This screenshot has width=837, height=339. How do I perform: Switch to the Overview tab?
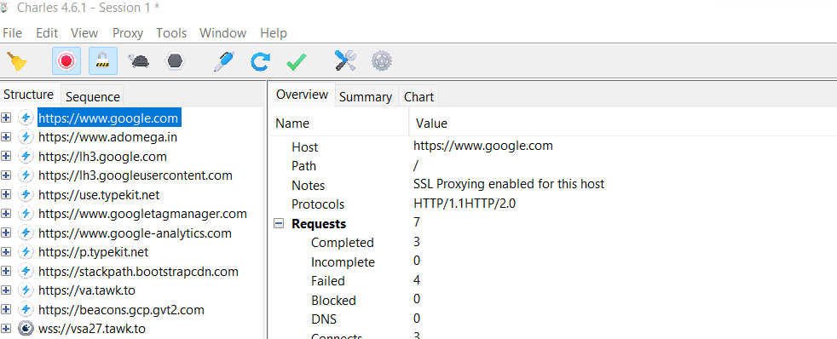(x=302, y=95)
